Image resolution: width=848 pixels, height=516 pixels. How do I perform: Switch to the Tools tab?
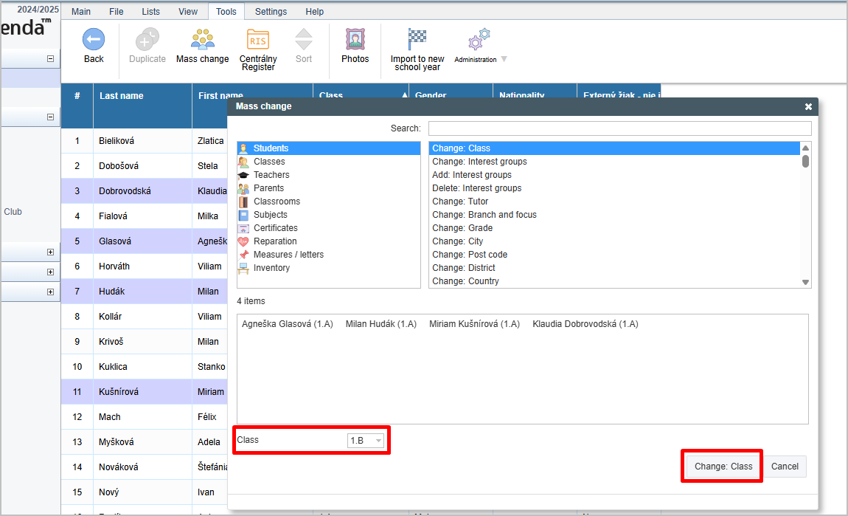(226, 11)
